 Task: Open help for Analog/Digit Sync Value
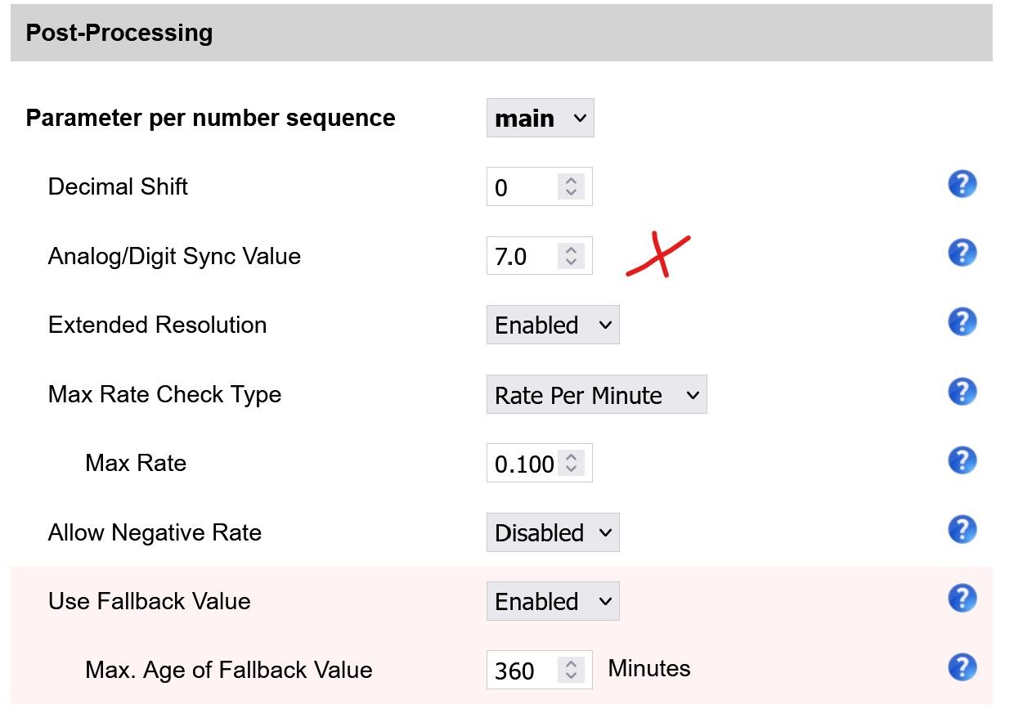(x=962, y=253)
